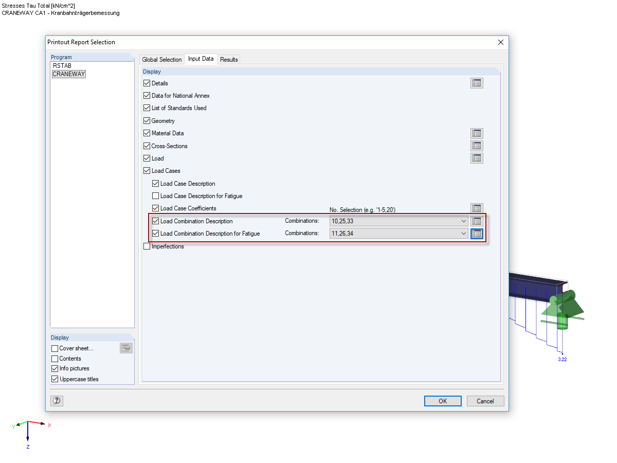Switch to the Global Selection tab
Viewport: 617px width, 463px height.
[x=161, y=59]
